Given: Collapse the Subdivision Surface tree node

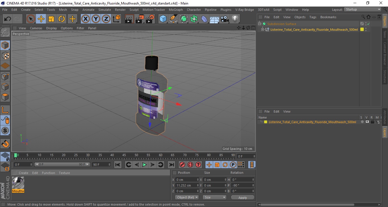Looking at the screenshot, I should point(260,24).
